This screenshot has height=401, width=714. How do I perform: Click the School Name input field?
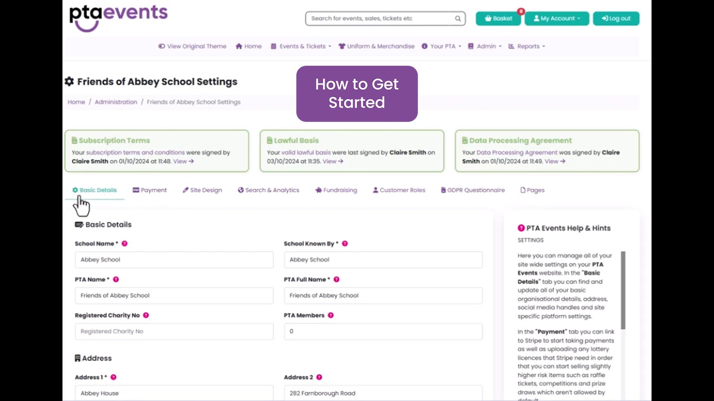[x=174, y=260]
